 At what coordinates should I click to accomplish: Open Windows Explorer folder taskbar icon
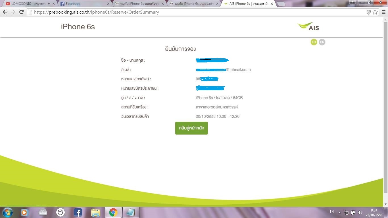96,212
